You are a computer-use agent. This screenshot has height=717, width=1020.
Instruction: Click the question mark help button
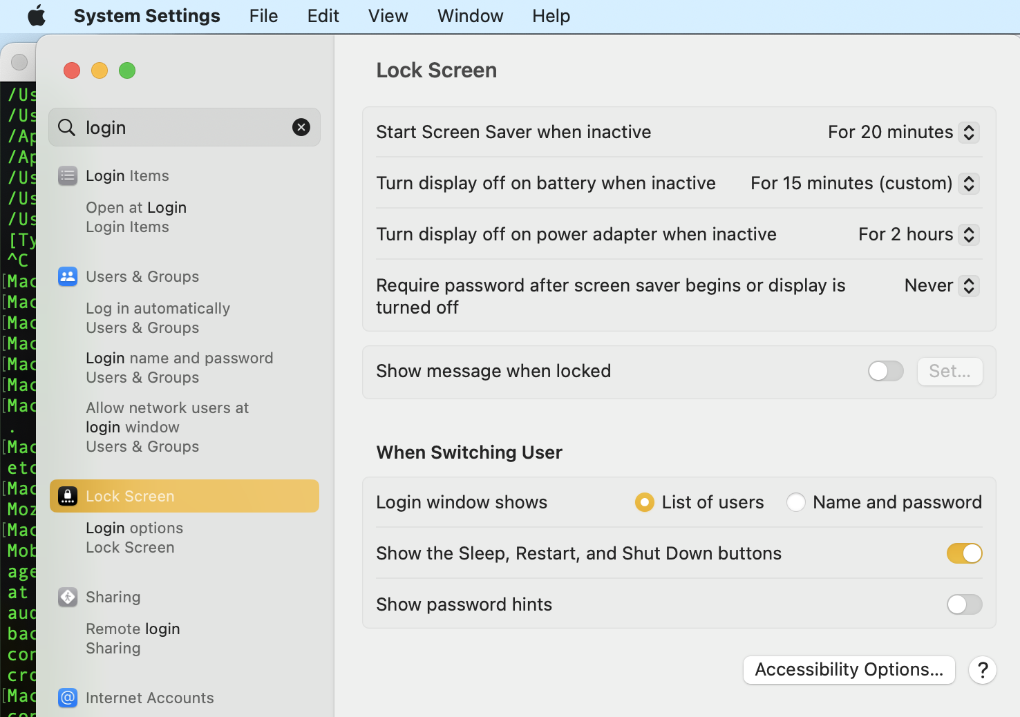tap(982, 670)
